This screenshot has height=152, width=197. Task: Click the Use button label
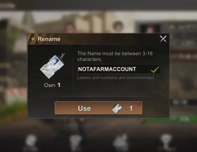click(x=84, y=108)
